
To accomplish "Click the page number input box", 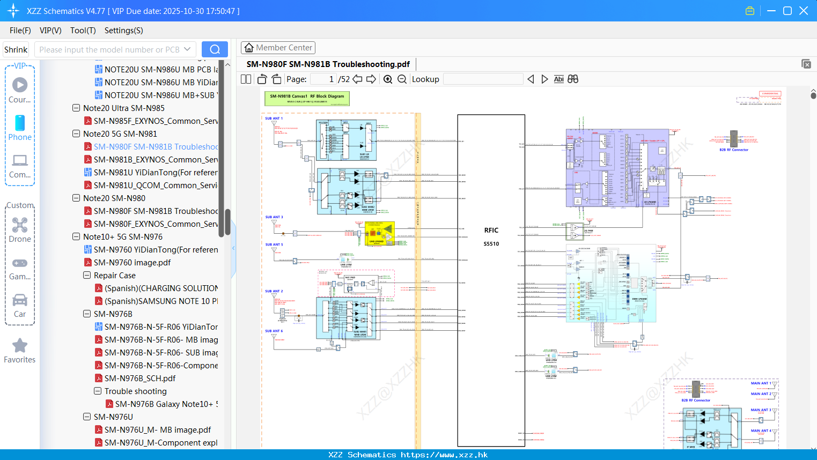I will (x=323, y=79).
